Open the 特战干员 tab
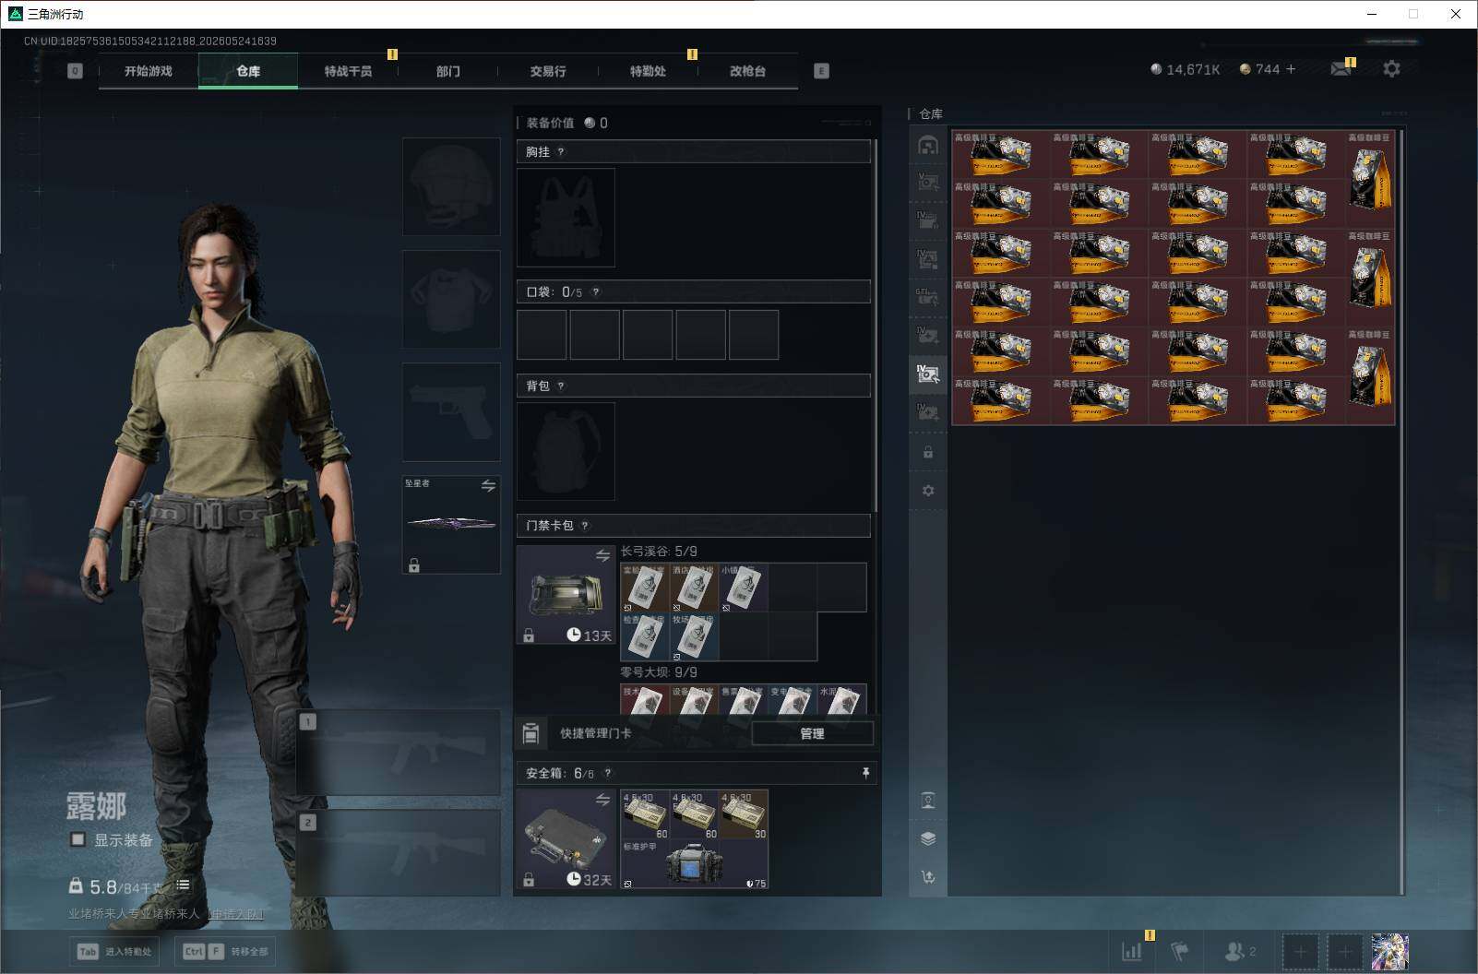This screenshot has height=974, width=1478. 348,71
